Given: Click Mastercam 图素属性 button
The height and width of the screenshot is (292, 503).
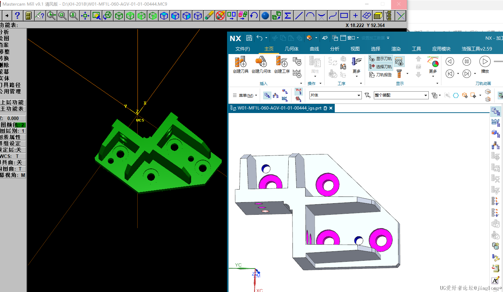Looking at the screenshot, I should point(13,137).
